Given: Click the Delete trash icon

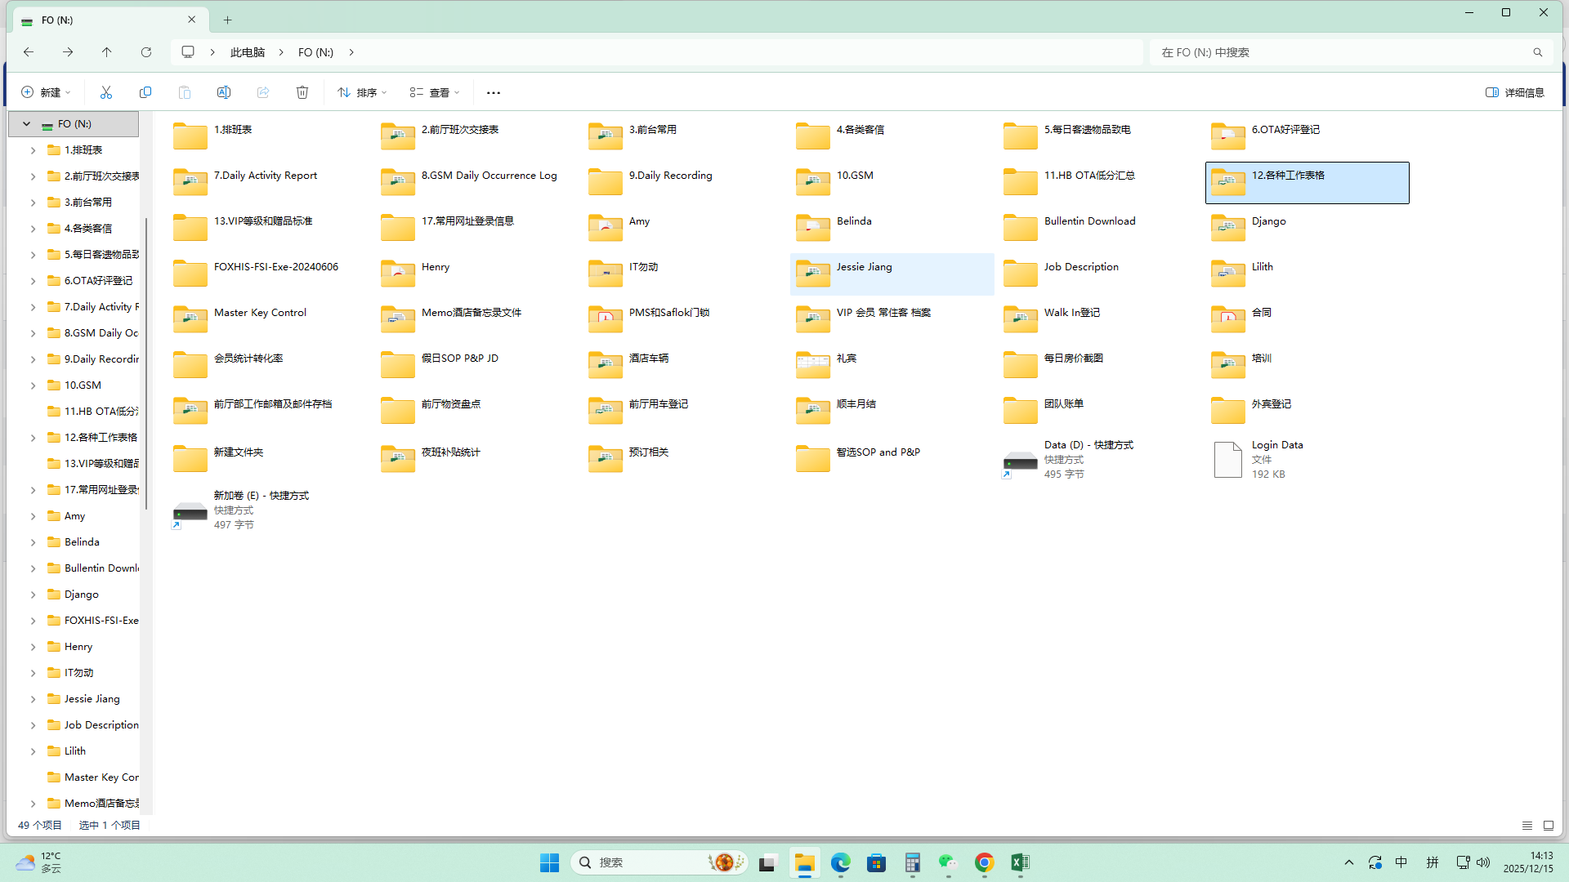Looking at the screenshot, I should [x=302, y=92].
